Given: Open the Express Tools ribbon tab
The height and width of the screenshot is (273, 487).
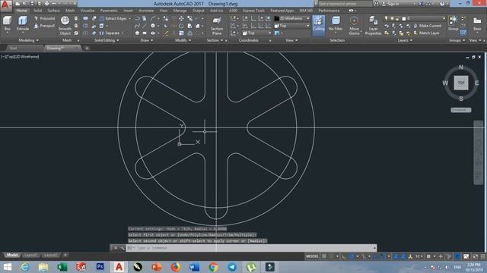Looking at the screenshot, I should point(253,11).
